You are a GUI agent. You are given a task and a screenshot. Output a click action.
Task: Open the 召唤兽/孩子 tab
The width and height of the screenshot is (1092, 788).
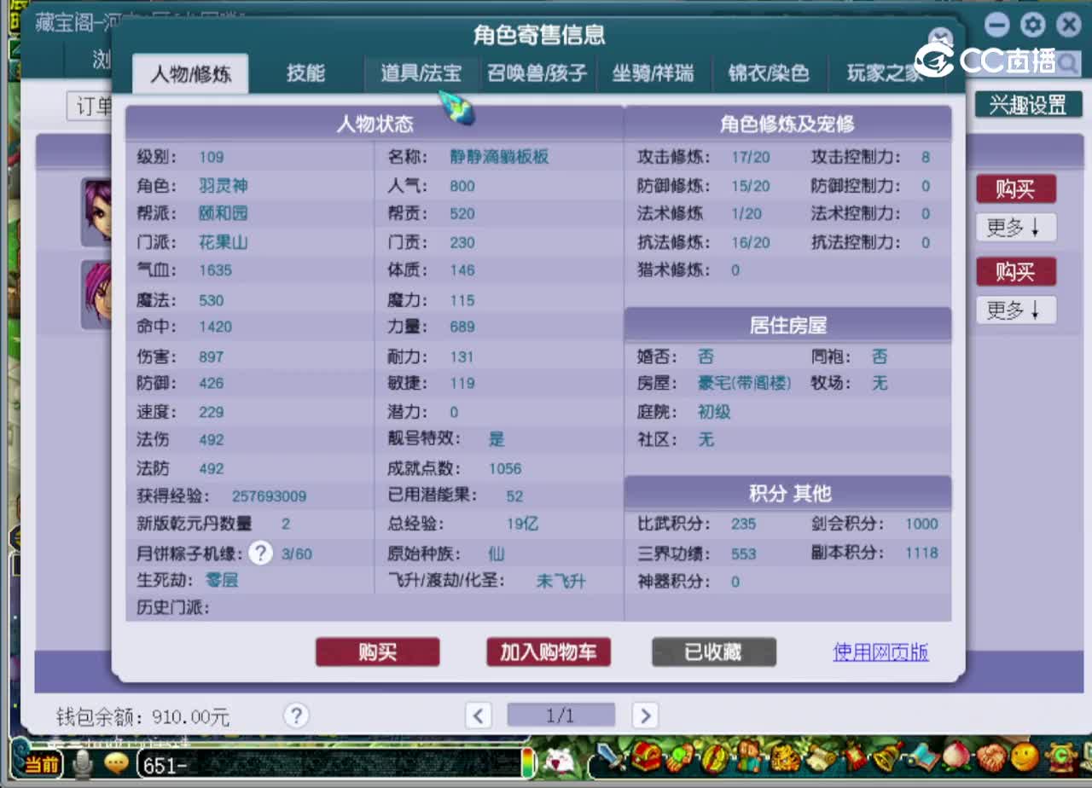[x=537, y=73]
